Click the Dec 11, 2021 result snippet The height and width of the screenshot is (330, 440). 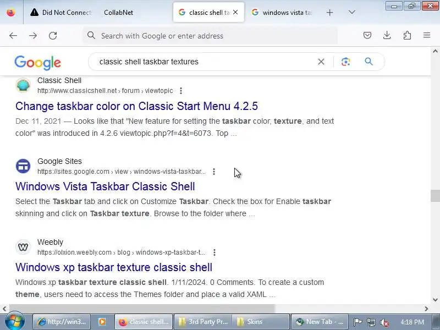pyautogui.click(x=174, y=127)
